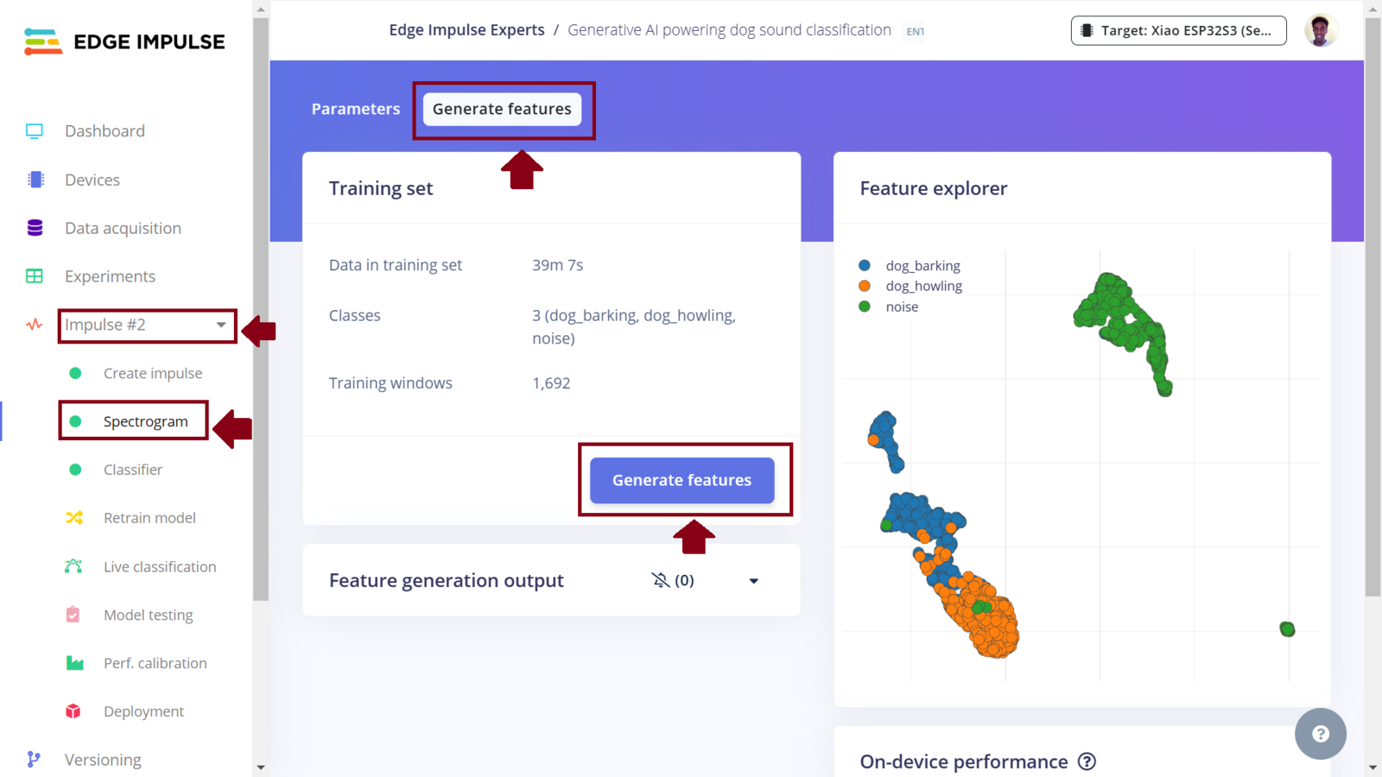
Task: Click the Devices chip icon
Action: (35, 180)
